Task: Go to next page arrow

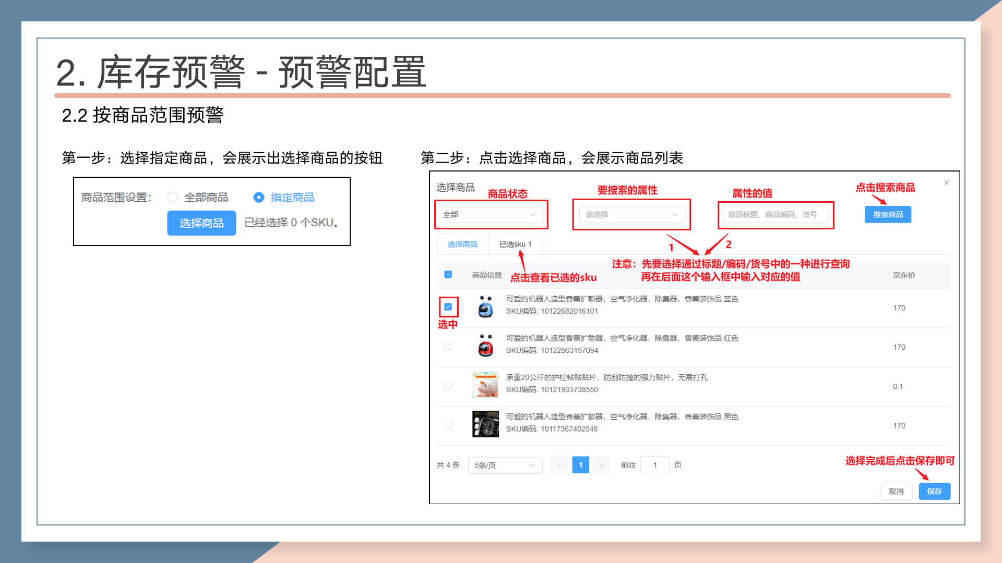Action: tap(602, 465)
